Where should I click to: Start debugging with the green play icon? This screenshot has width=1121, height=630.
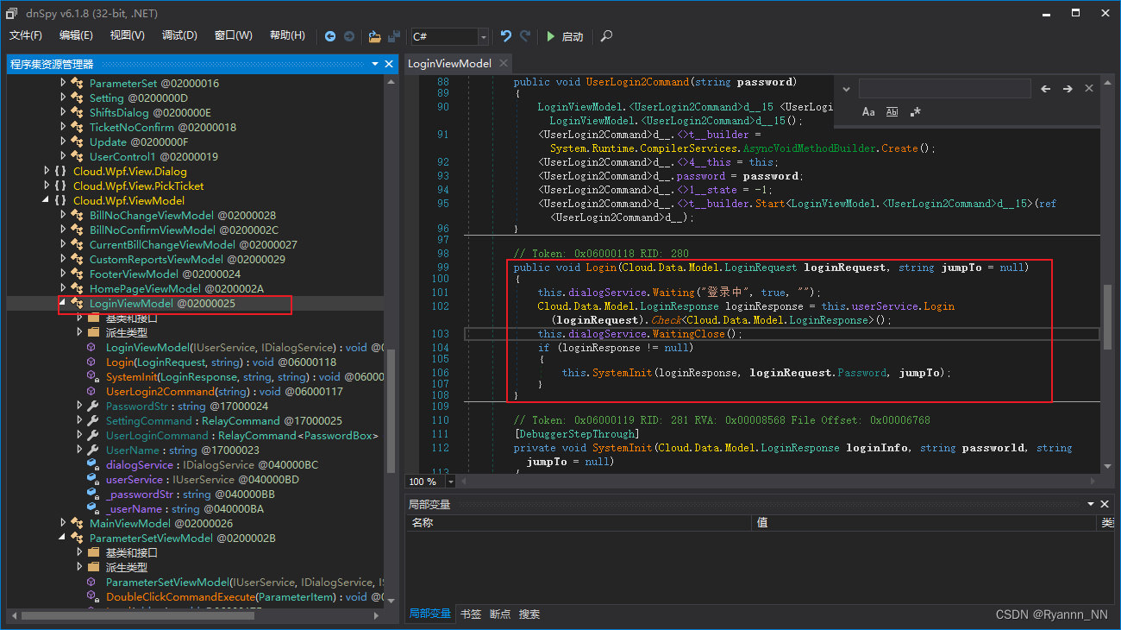click(x=551, y=36)
